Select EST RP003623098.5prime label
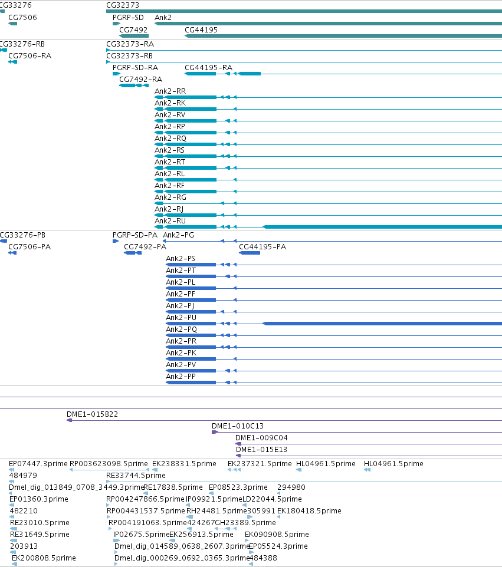 [109, 464]
